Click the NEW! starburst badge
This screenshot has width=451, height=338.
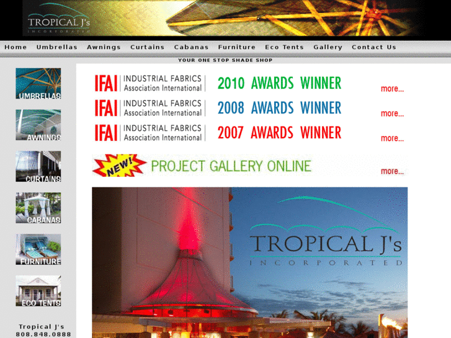(119, 166)
